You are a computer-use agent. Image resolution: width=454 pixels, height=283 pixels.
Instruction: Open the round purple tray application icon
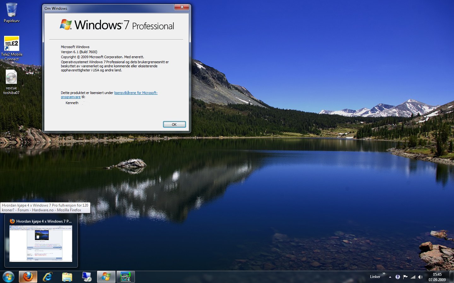coord(398,277)
